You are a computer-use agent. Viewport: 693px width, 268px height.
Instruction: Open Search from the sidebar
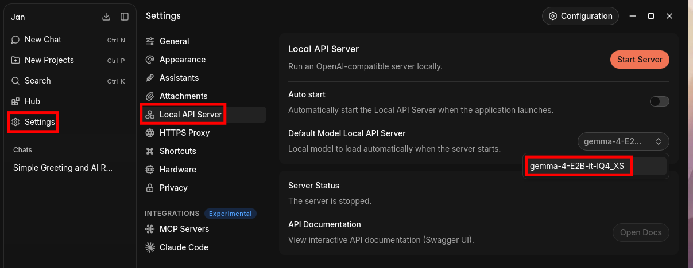point(69,81)
